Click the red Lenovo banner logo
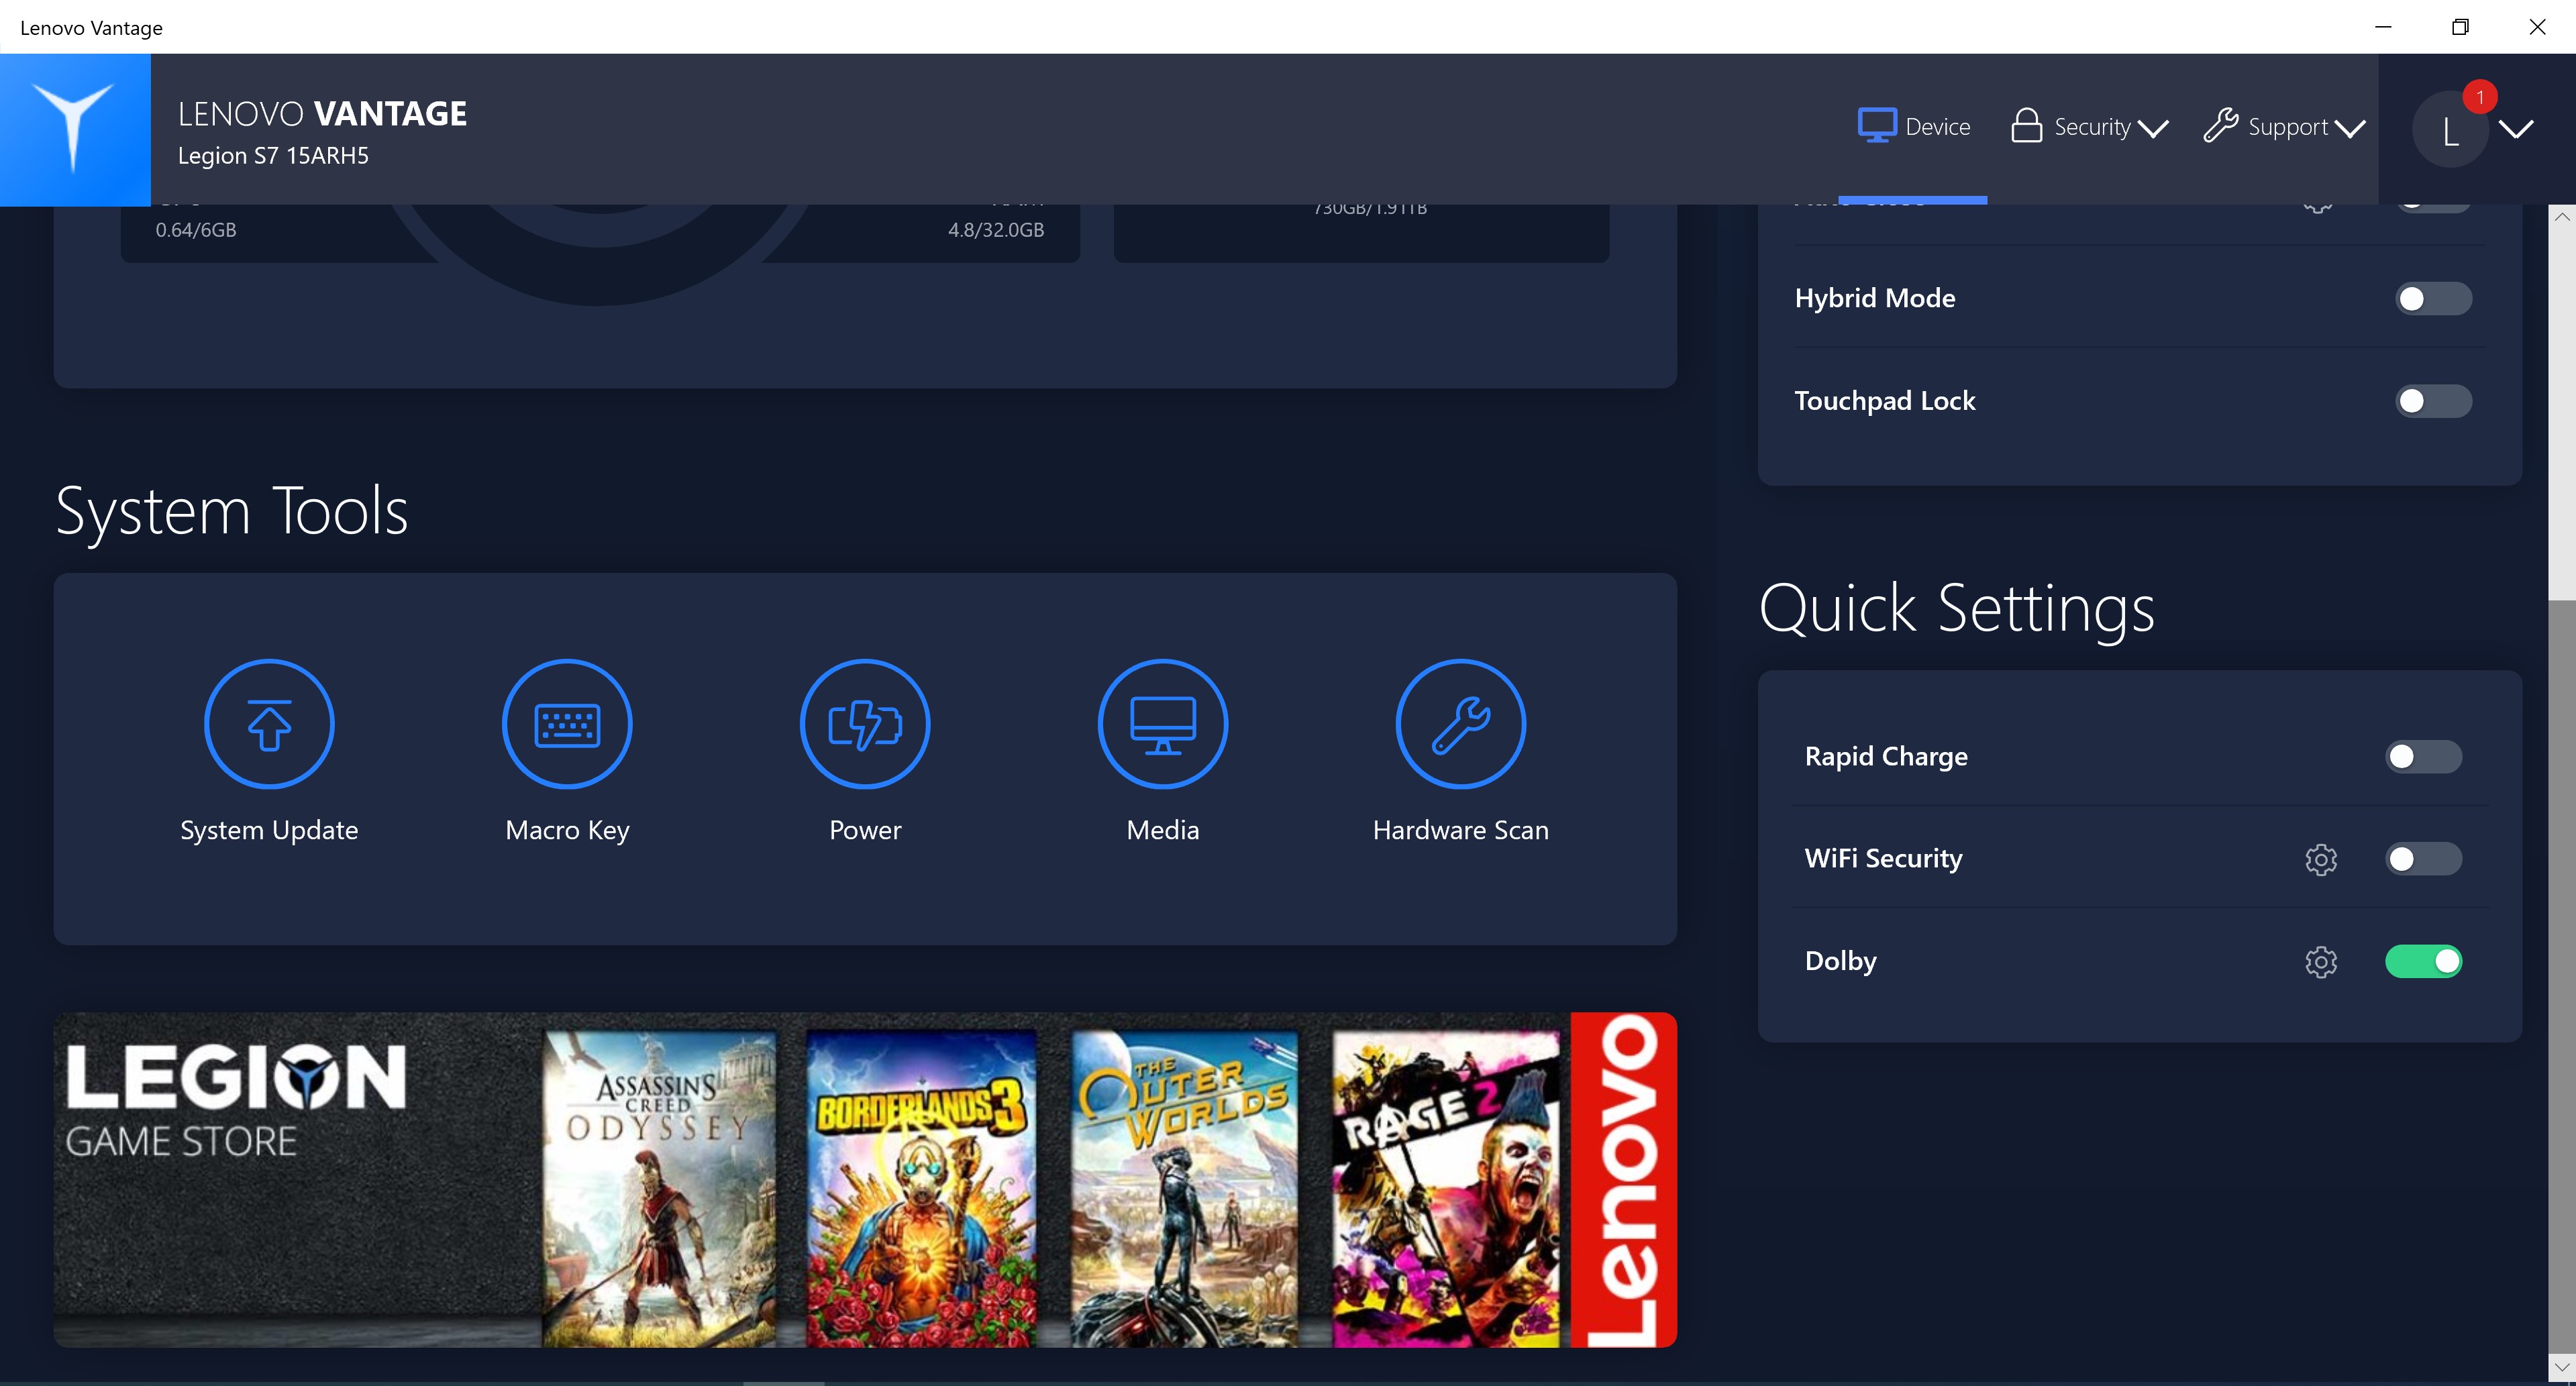This screenshot has width=2576, height=1386. 1624,1180
